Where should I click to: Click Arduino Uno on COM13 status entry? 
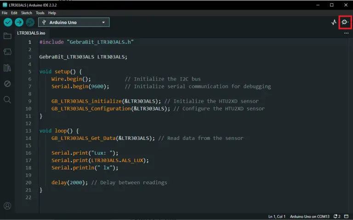309,216
